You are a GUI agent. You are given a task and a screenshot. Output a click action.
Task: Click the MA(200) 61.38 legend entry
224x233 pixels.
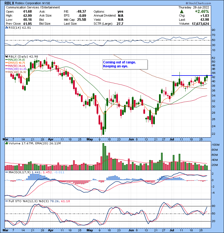[16, 69]
